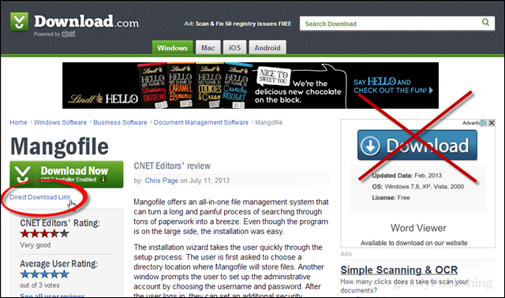The width and height of the screenshot is (505, 298).
Task: Click the Average User Rating blue stars
Action: pyautogui.click(x=44, y=274)
